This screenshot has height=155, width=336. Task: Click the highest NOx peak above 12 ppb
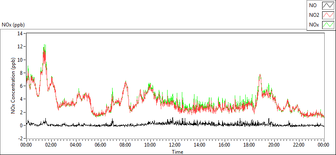tap(45, 45)
